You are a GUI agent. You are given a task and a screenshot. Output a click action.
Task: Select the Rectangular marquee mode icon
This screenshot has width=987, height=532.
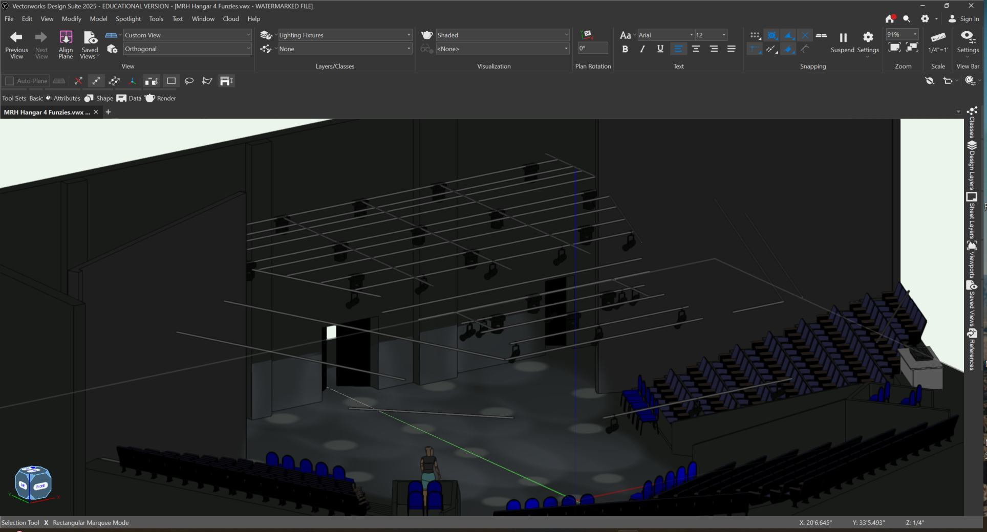click(x=171, y=81)
